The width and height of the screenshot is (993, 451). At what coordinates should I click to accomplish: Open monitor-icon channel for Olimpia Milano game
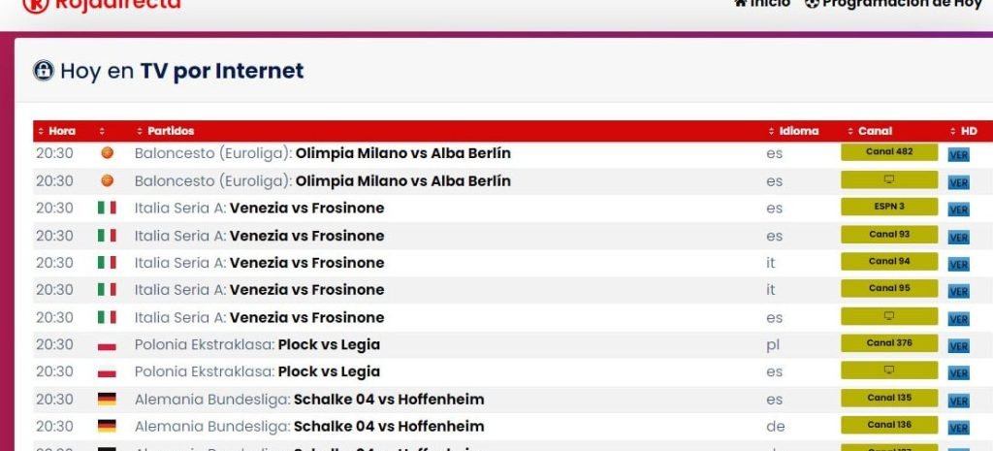[888, 180]
